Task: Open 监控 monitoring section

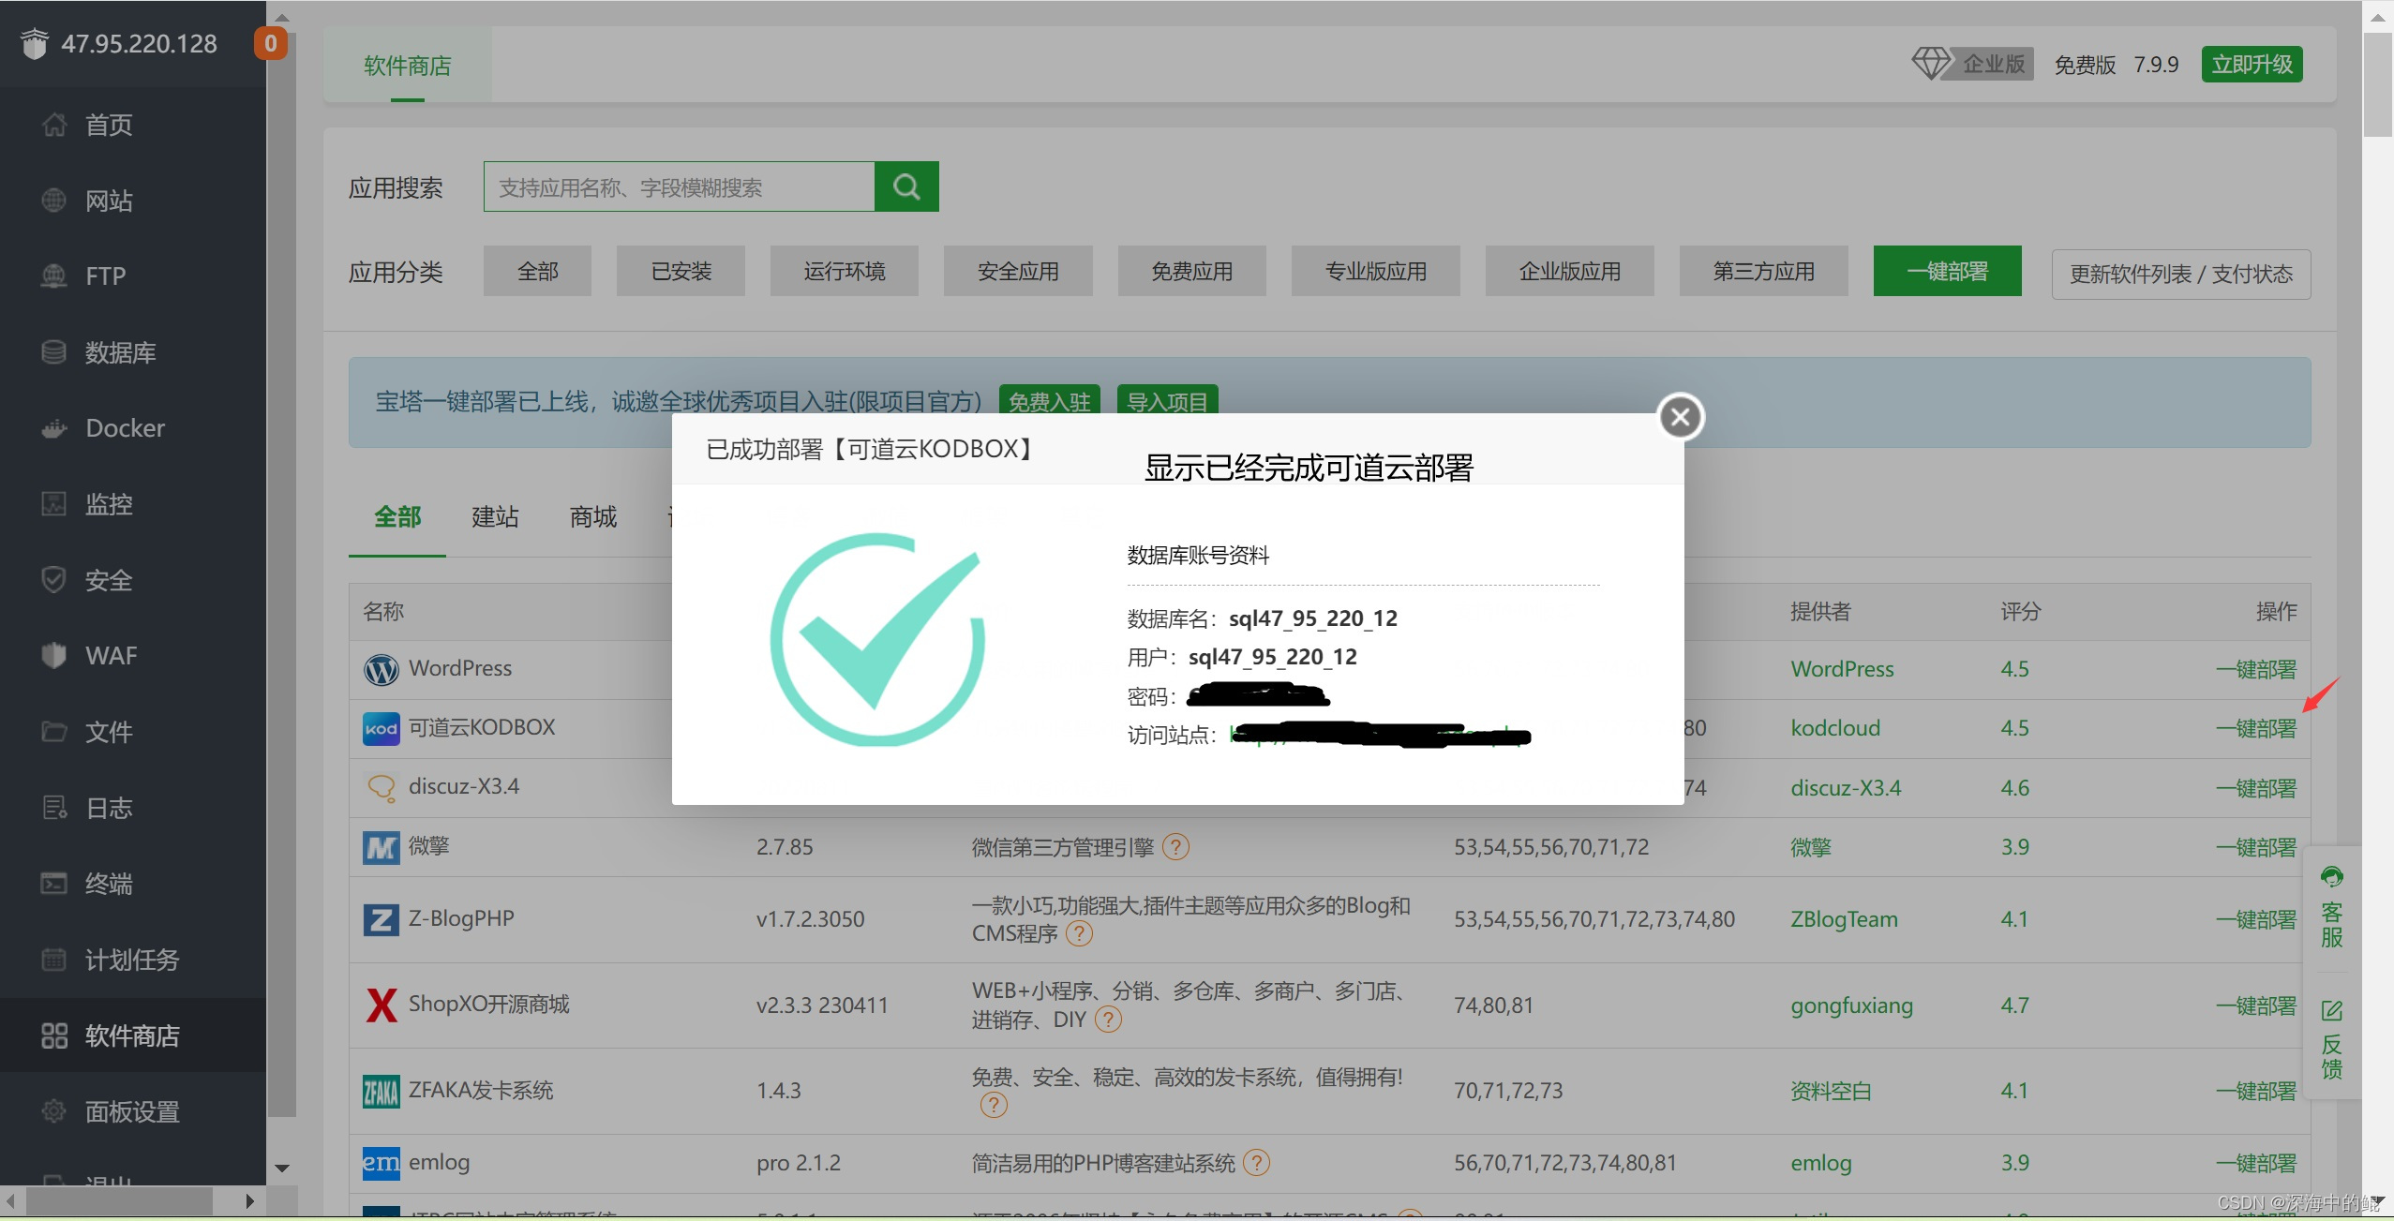Action: click(x=109, y=504)
